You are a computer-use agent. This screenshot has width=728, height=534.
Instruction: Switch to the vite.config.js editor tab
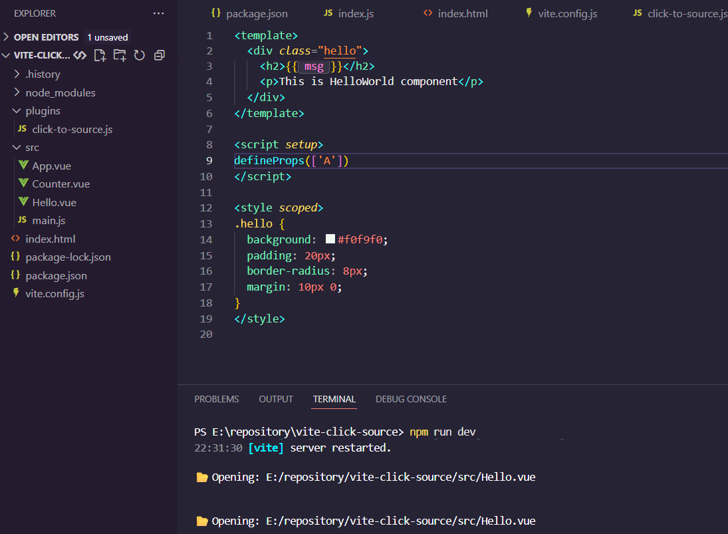pos(561,13)
